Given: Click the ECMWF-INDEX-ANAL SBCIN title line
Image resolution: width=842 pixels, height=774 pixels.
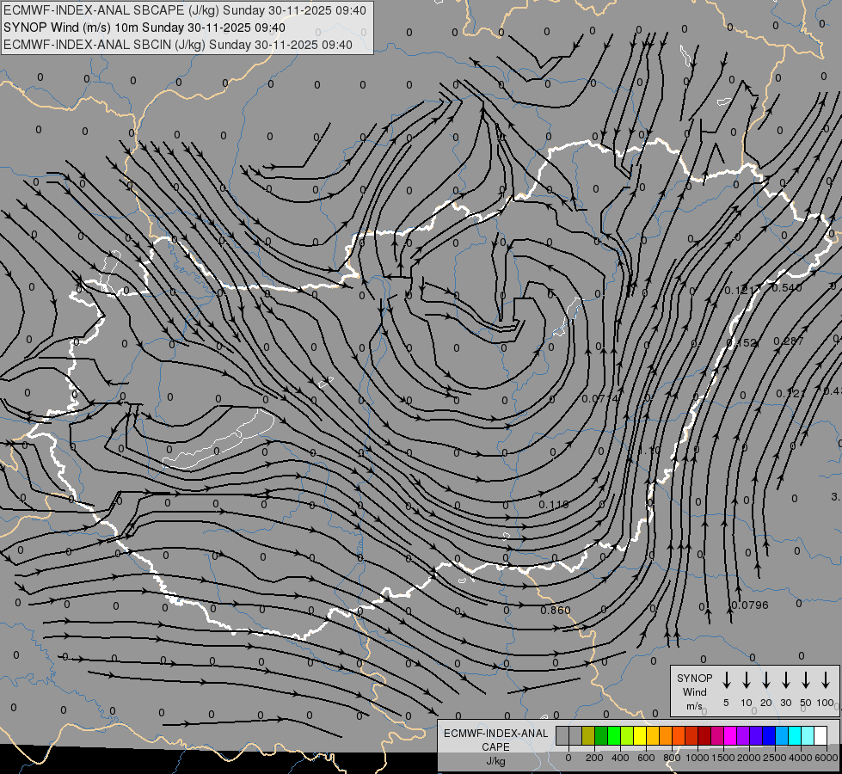Looking at the screenshot, I should coord(178,45).
